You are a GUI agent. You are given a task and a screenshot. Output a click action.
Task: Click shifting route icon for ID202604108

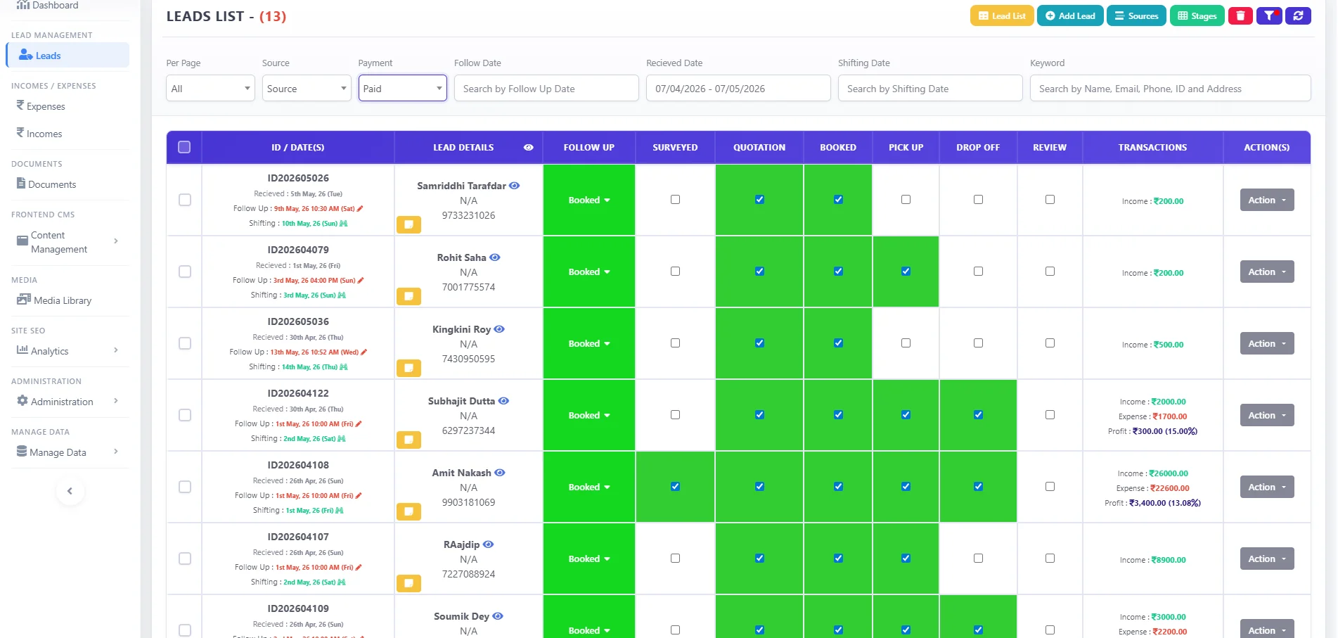(x=340, y=511)
